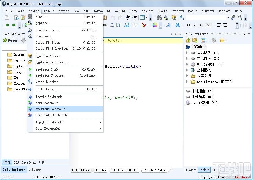Open the color wheel picker
This screenshot has height=180, width=253.
point(155,25)
